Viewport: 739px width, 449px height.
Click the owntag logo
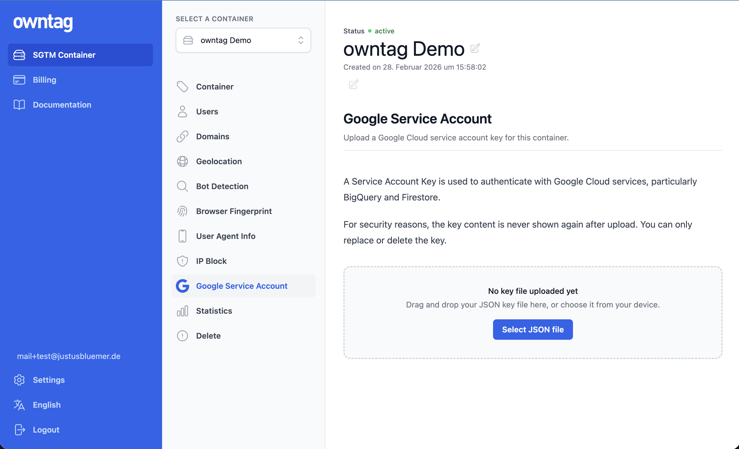point(43,22)
